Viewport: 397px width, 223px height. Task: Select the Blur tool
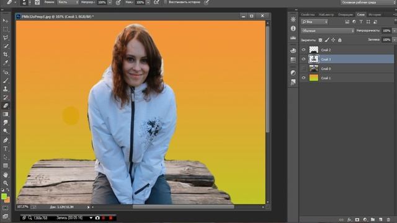[6, 123]
